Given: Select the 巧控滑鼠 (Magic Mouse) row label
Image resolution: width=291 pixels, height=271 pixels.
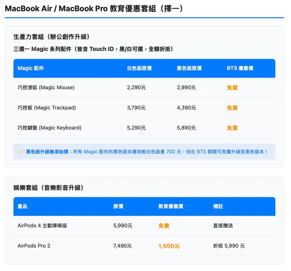Looking at the screenshot, I should click(x=46, y=87).
